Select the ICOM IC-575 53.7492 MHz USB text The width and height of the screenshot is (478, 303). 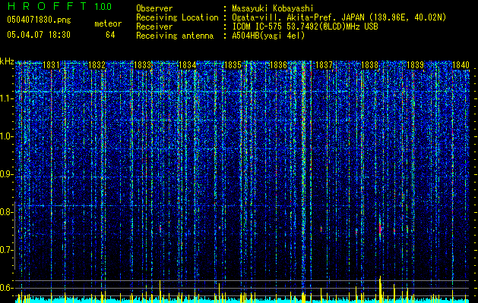[305, 27]
